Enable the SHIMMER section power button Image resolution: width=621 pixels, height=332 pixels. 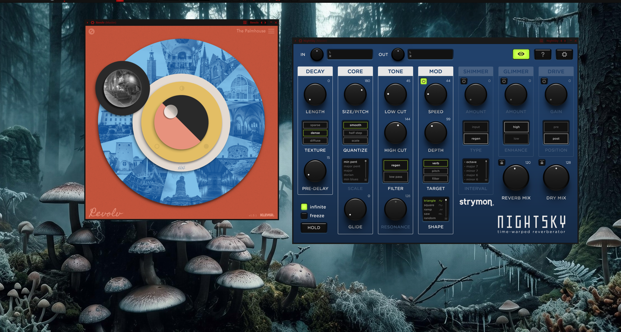[x=464, y=81]
